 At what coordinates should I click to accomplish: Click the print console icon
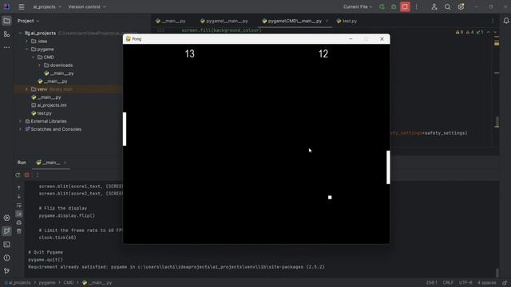(19, 222)
